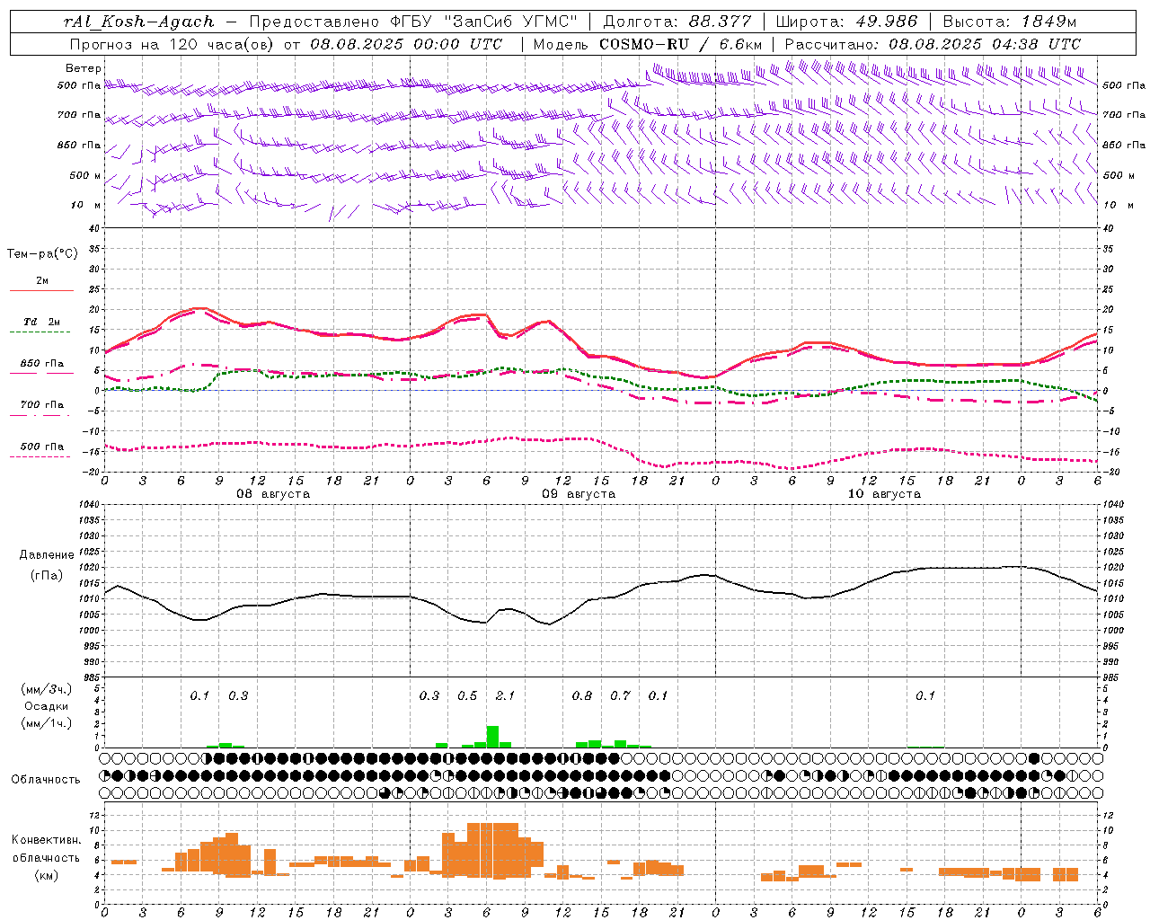Click the 10 августа date label

[x=884, y=494]
